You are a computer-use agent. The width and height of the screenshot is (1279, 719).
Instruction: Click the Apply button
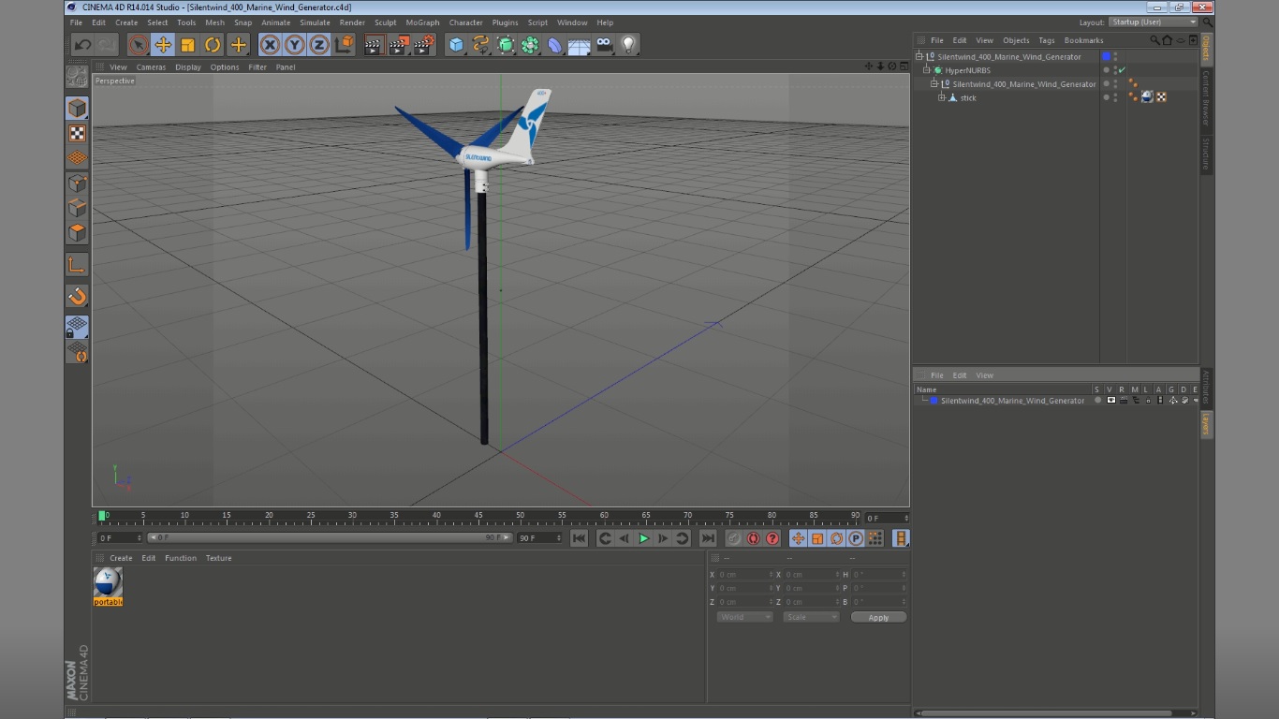878,618
